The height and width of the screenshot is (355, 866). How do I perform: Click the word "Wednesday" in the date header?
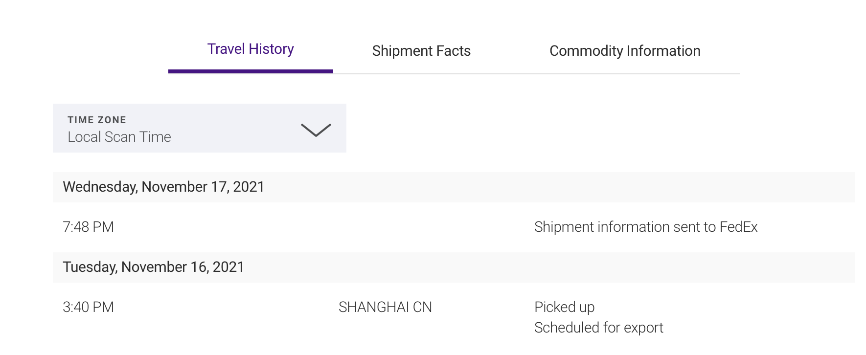click(x=100, y=187)
